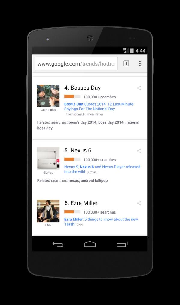
Task: Open the Nexus 9, Nexus 6 released article
Action: [102, 169]
